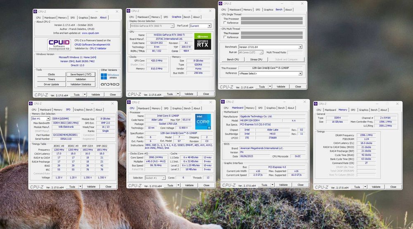This screenshot has width=413, height=229.
Task: Click the Manufacturer field Gigabyte Technology Co. Ltd.
Action: click(x=273, y=116)
